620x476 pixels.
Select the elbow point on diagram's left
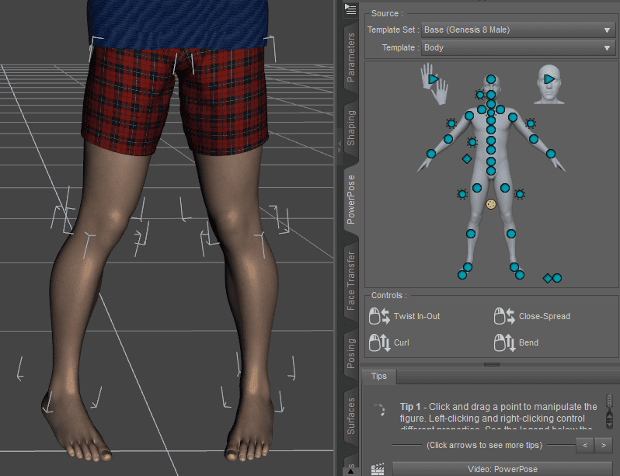click(448, 139)
